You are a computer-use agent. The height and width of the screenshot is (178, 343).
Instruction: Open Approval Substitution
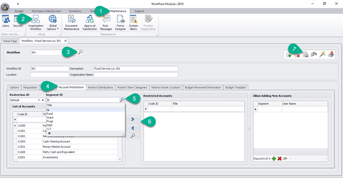[90, 22]
